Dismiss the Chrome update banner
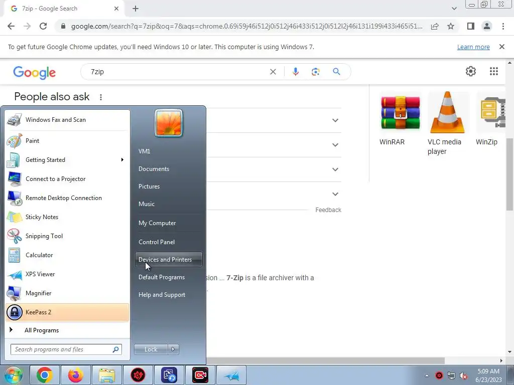The image size is (514, 385). (501, 47)
